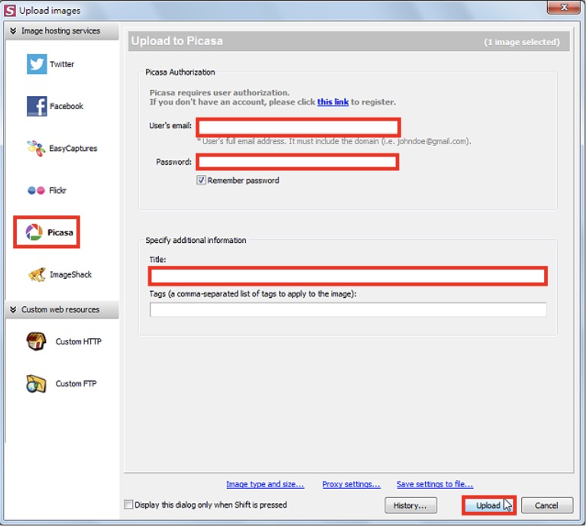This screenshot has height=527, width=587.
Task: Toggle the Remember password checkbox
Action: click(x=202, y=180)
